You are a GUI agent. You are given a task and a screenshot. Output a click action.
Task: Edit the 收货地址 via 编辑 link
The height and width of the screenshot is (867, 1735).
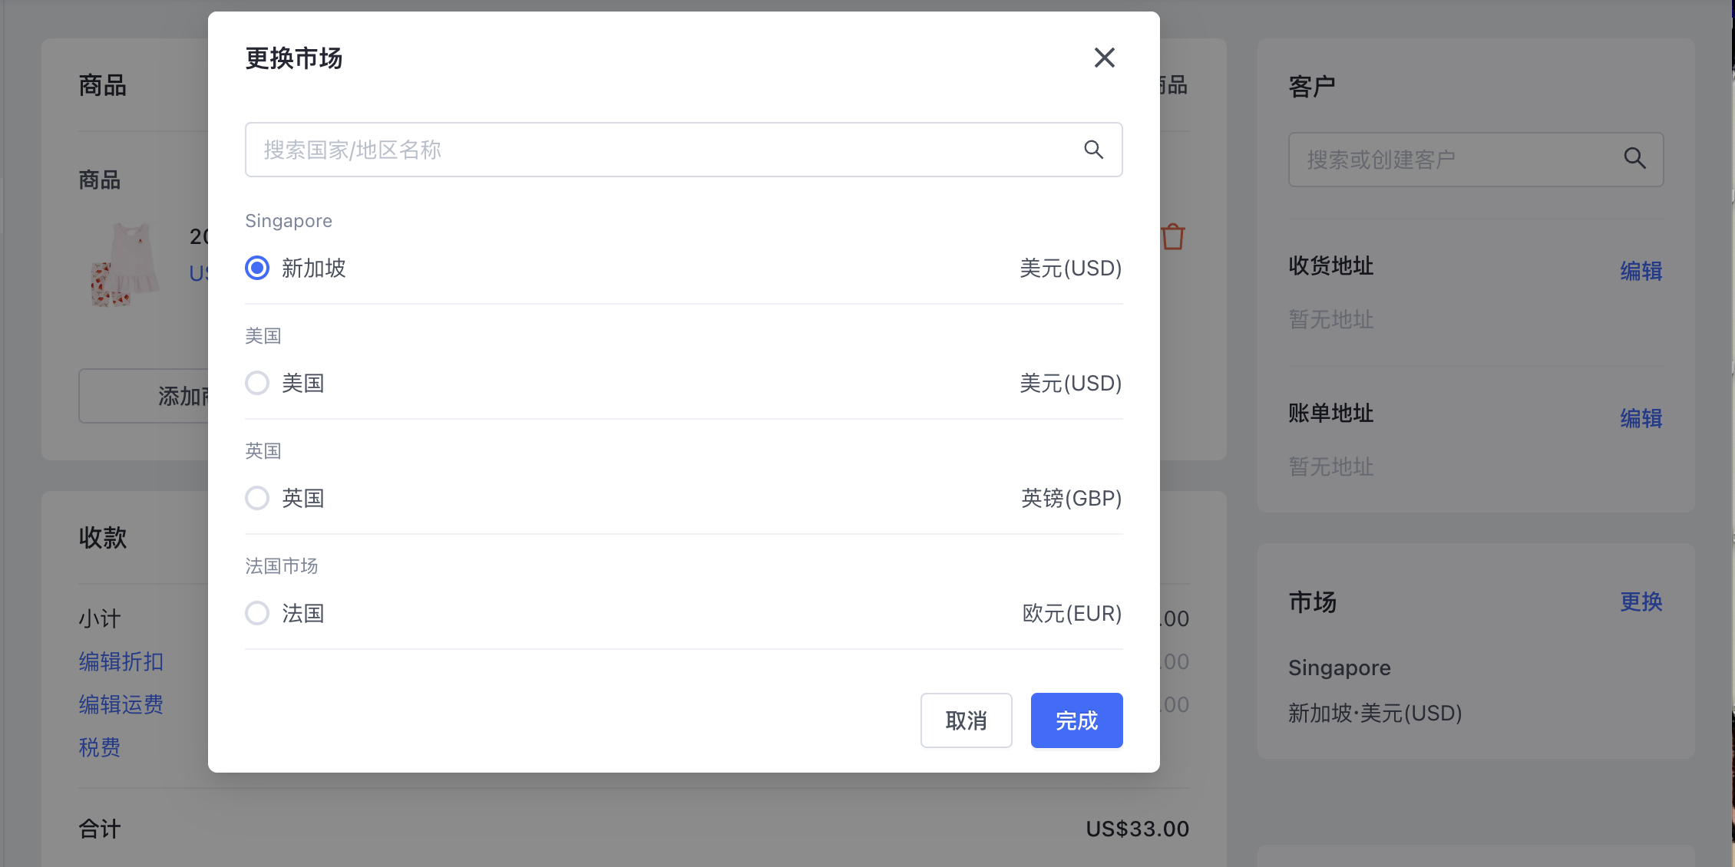coord(1641,271)
